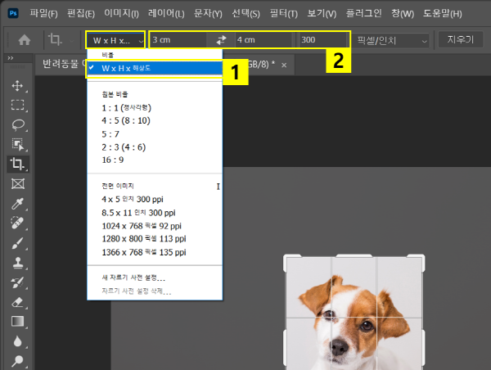Click 새 자르기 사전 설정... entry
Image resolution: width=491 pixels, height=370 pixels.
pos(155,277)
